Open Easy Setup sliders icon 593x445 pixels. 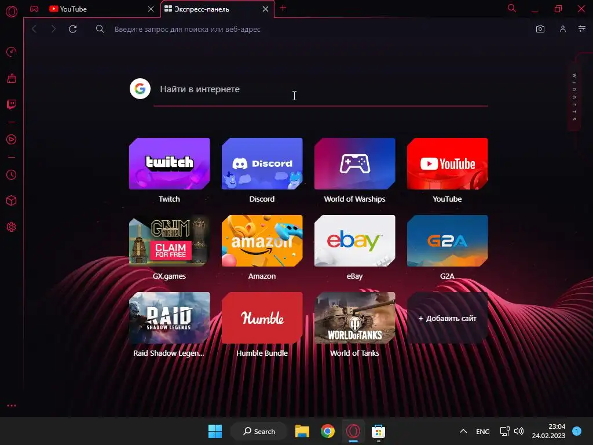coord(582,29)
